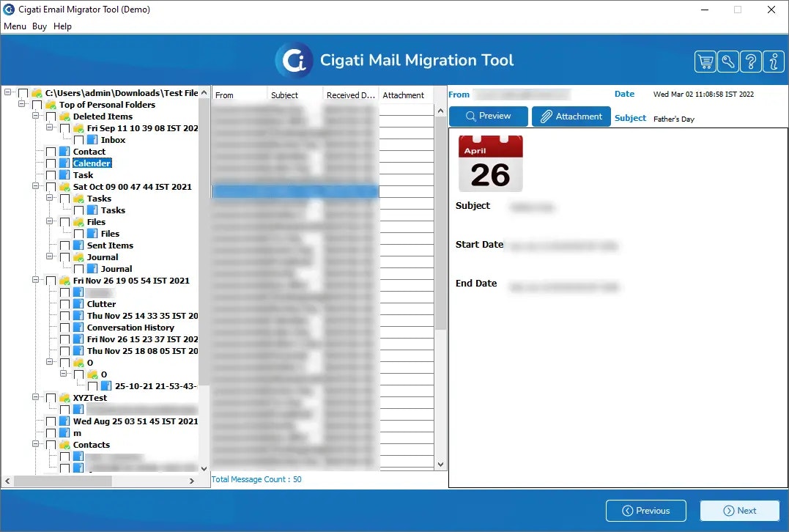This screenshot has height=532, width=789.
Task: Click the message list scroll down arrow
Action: pyautogui.click(x=440, y=465)
